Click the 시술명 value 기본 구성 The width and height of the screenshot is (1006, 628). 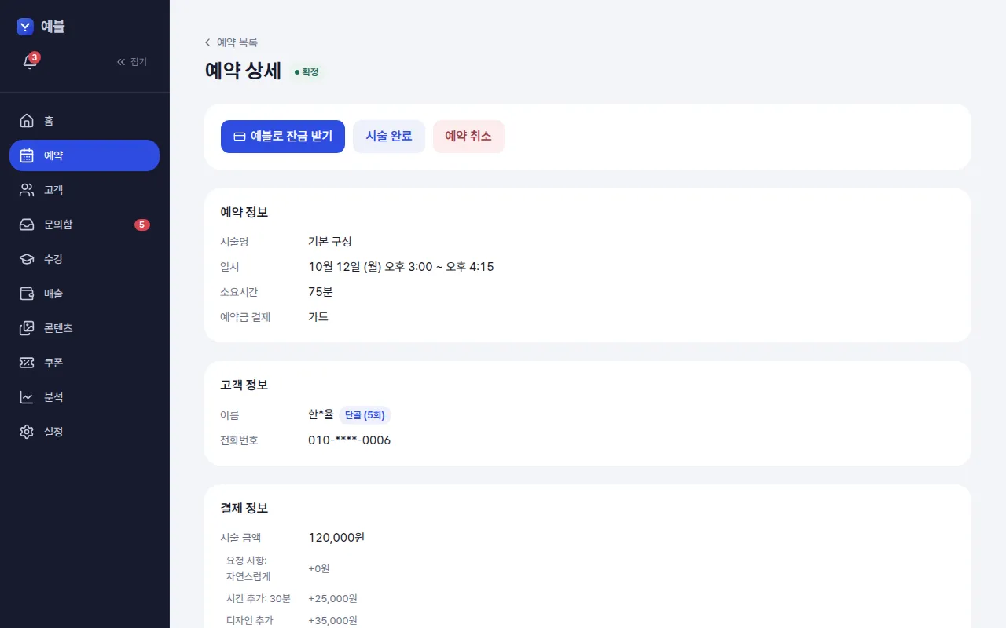(330, 242)
